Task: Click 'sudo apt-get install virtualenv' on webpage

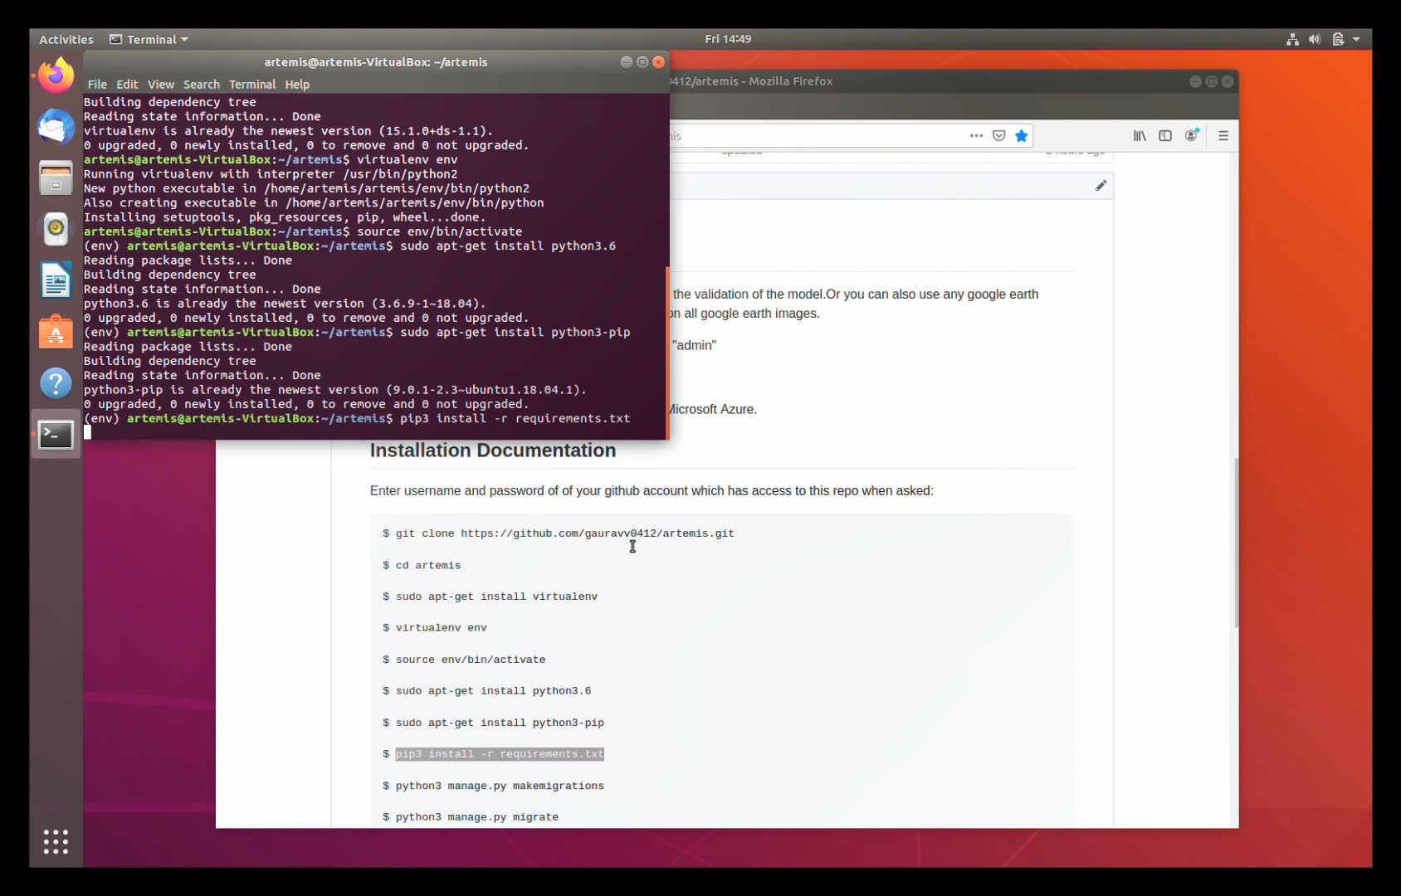Action: [x=496, y=597]
